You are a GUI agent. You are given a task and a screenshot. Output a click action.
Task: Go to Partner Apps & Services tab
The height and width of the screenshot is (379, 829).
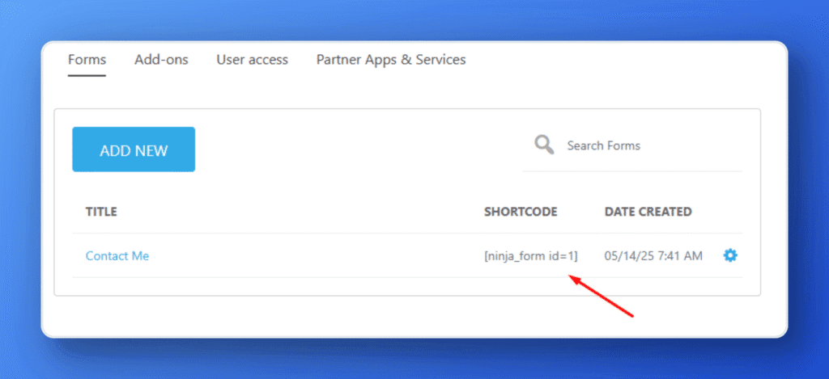click(x=391, y=60)
